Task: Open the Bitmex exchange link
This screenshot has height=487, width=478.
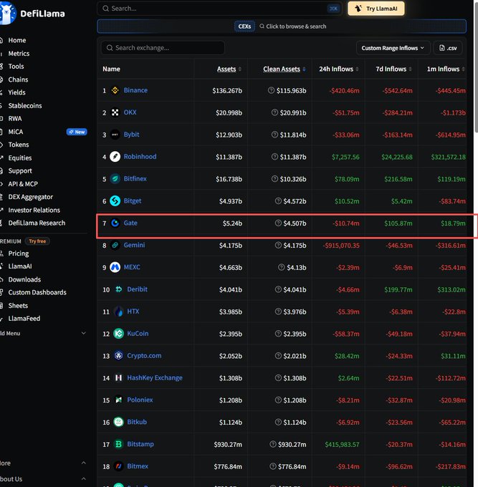Action: [x=138, y=466]
